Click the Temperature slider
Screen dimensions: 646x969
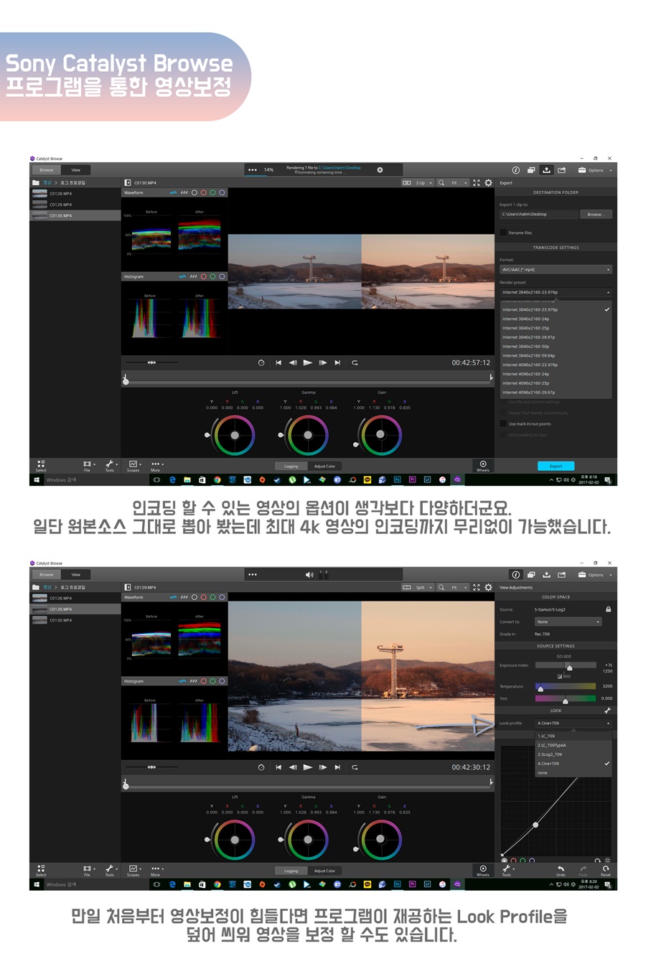pos(566,687)
